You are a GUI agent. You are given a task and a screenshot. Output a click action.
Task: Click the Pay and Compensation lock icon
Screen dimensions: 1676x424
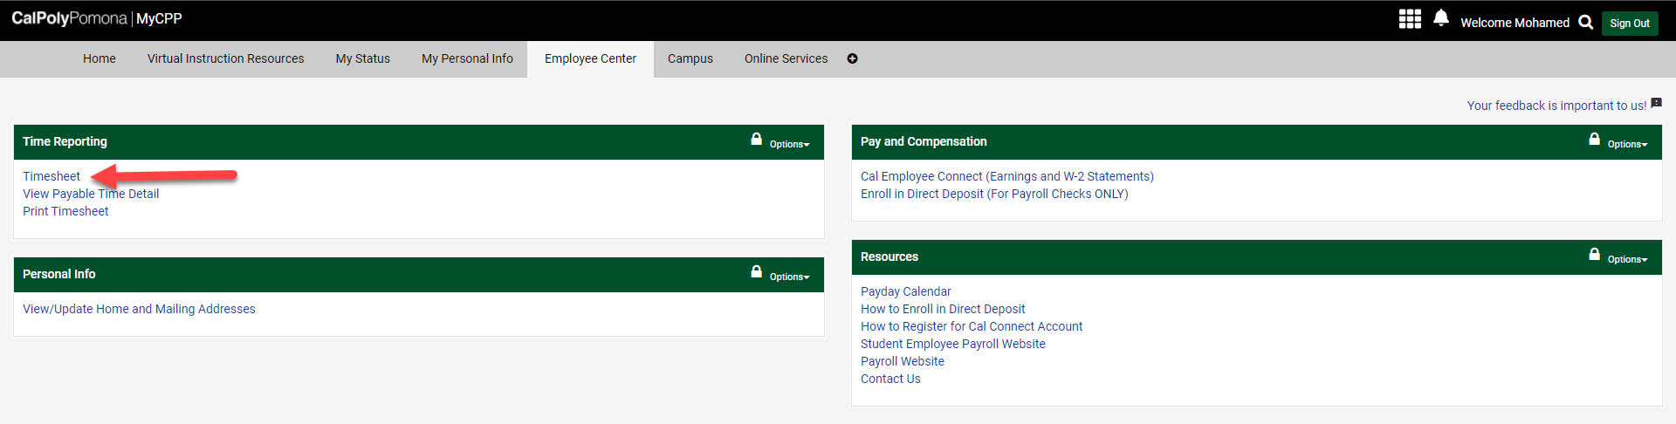tap(1594, 140)
